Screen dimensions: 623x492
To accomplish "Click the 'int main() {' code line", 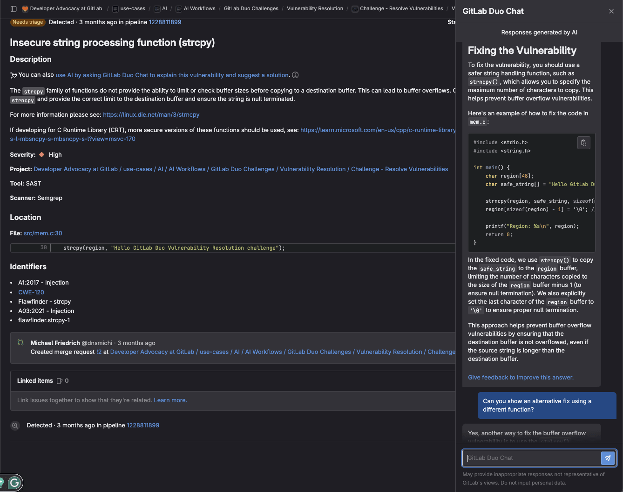I will 491,167.
